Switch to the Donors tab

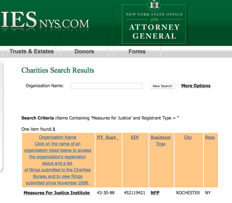click(x=84, y=51)
